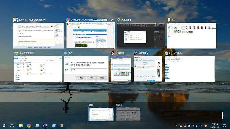The width and height of the screenshot is (230, 129).
Task: Switch to the 2.txt - 记事本 window thumbnail
Action: point(190,69)
